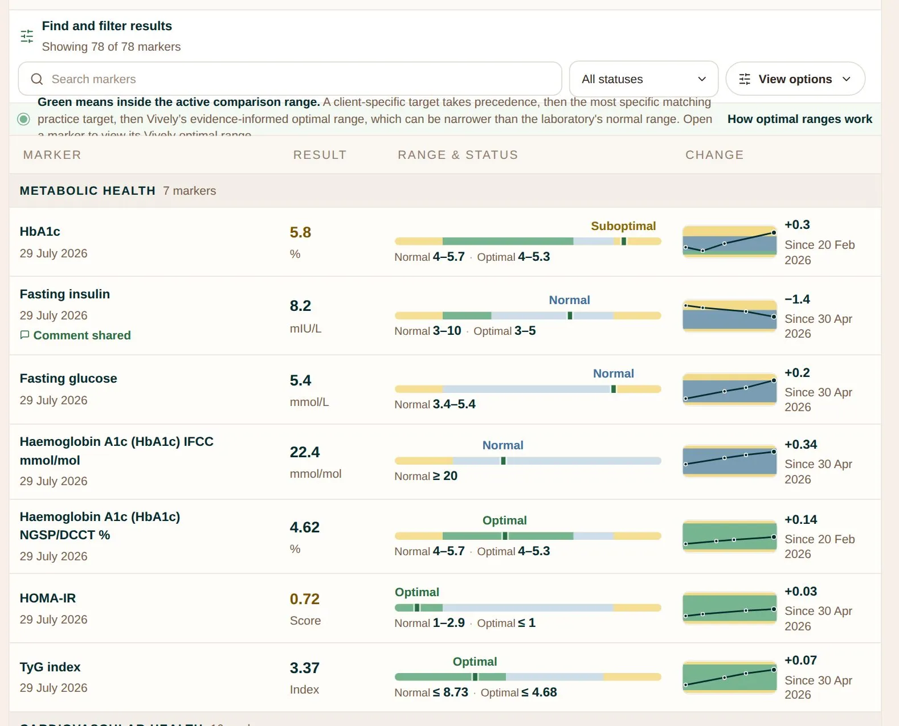
Task: Click the green circle info icon
Action: 23,119
